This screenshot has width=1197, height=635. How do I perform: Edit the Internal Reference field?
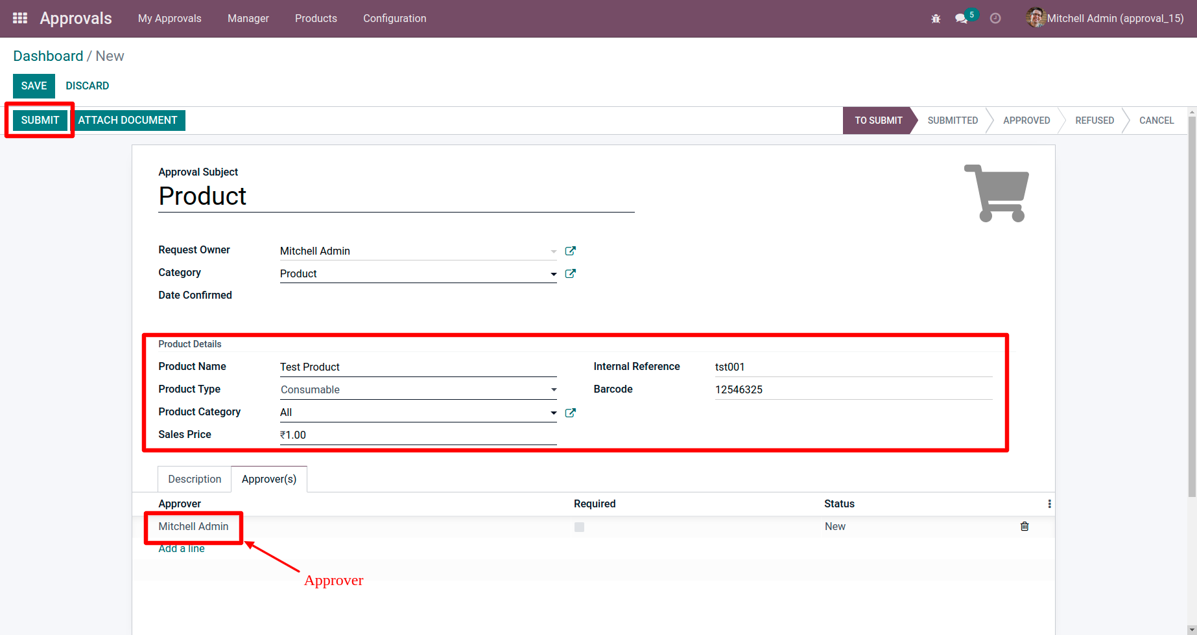tap(853, 367)
